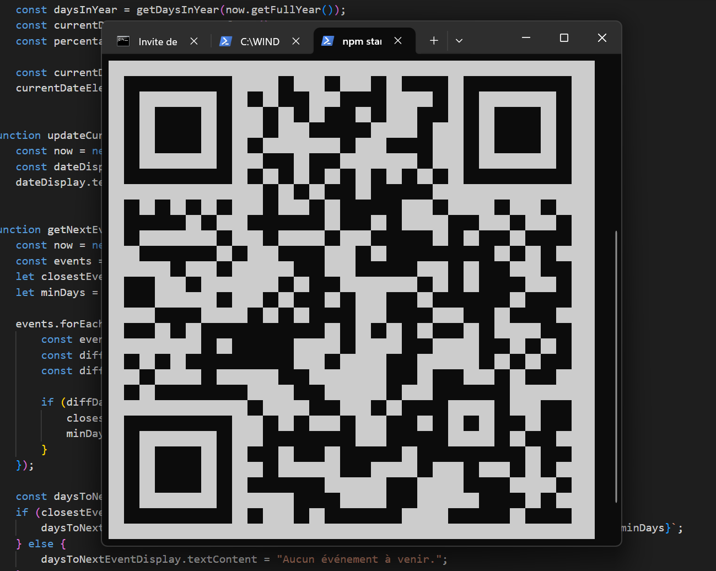This screenshot has width=716, height=571.
Task: Click 'const daysToNe' line in editor
Action: (x=58, y=497)
